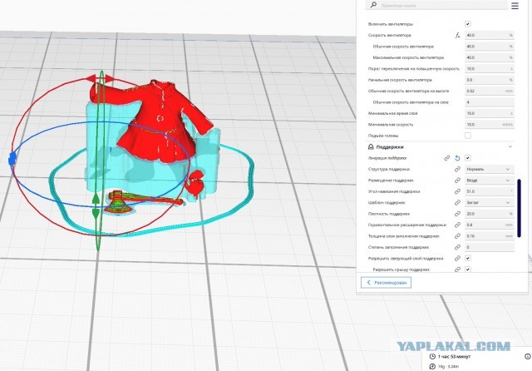Click the magnifier icon in the settings search bar
The image size is (532, 371).
click(373, 5)
